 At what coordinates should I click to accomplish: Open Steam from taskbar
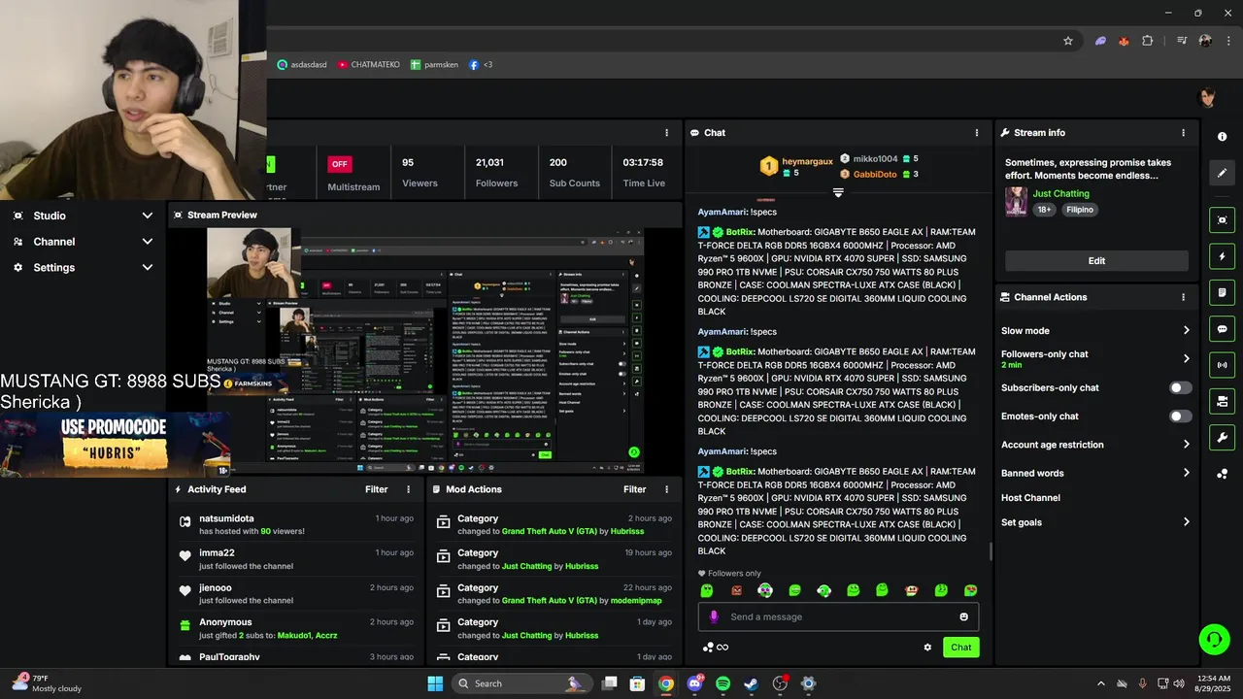751,683
